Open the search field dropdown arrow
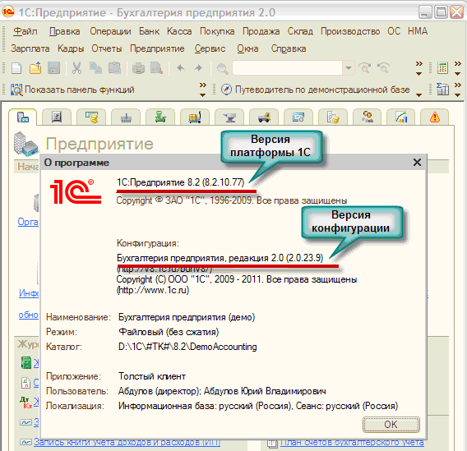The height and width of the screenshot is (451, 467). point(348,68)
